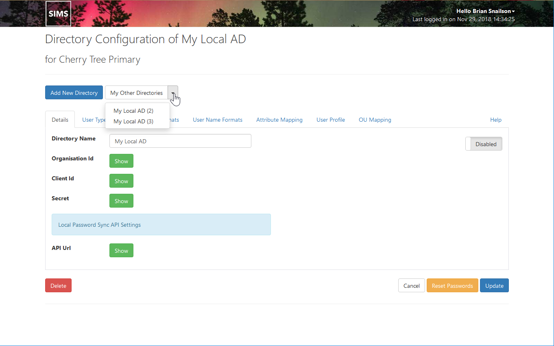Open the Help tab
Viewport: 554px width, 346px height.
(496, 120)
